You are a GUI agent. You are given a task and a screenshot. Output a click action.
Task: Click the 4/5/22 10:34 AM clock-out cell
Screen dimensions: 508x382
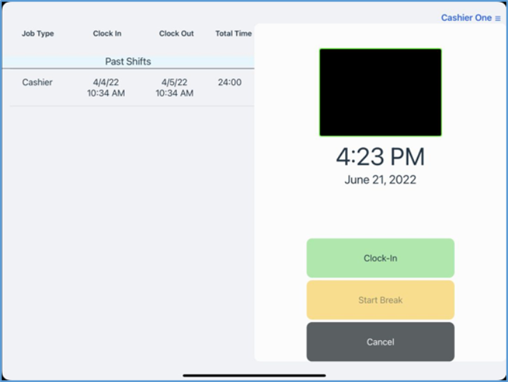click(x=175, y=87)
